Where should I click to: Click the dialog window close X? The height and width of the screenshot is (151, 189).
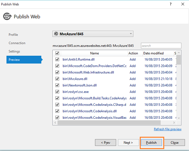(x=183, y=4)
